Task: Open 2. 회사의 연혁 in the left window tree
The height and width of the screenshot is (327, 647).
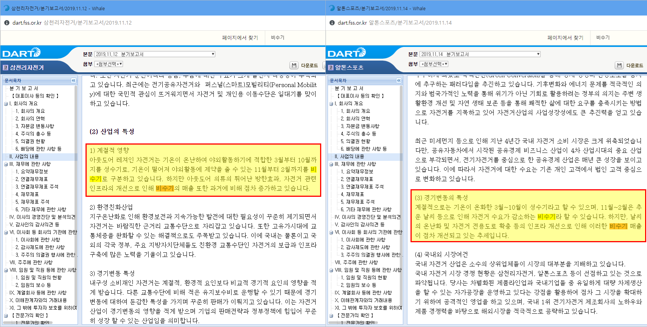Action: (x=30, y=118)
